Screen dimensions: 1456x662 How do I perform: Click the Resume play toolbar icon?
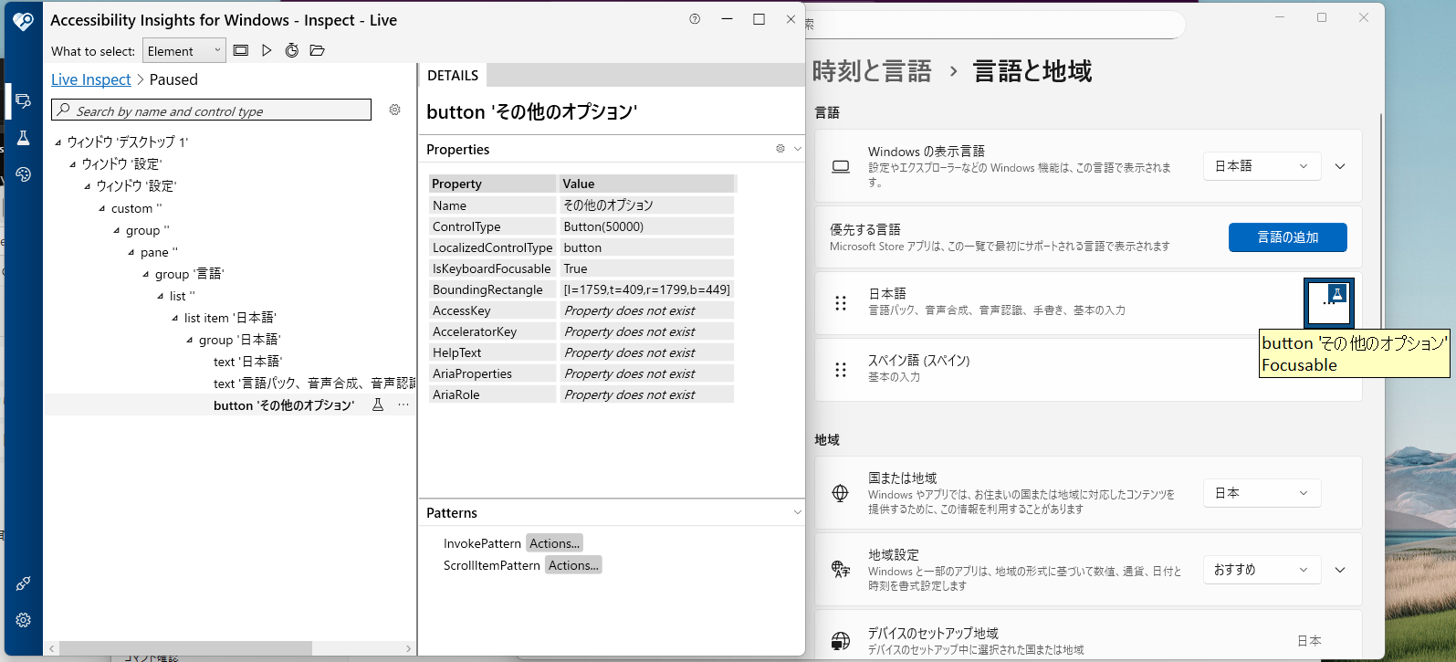(267, 50)
